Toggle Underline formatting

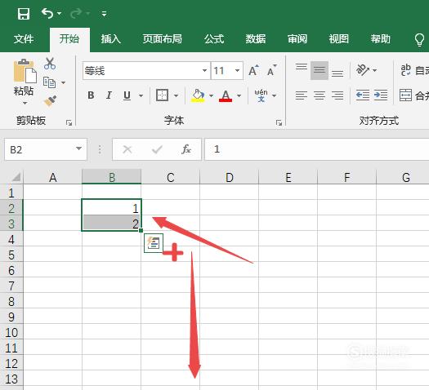(x=127, y=95)
